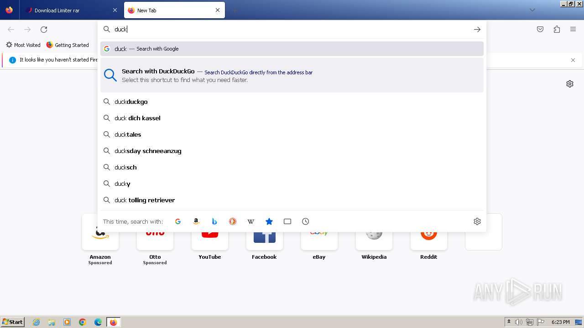Select 'duck — Search with Google' result

[292, 49]
